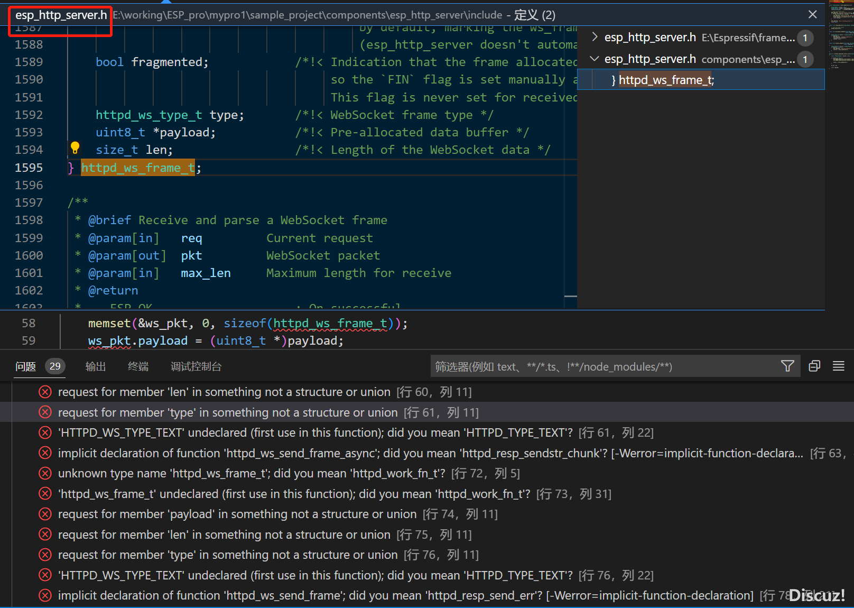The width and height of the screenshot is (854, 608).
Task: Click the lightbulb quick-fix icon on line 1594
Action: [75, 148]
